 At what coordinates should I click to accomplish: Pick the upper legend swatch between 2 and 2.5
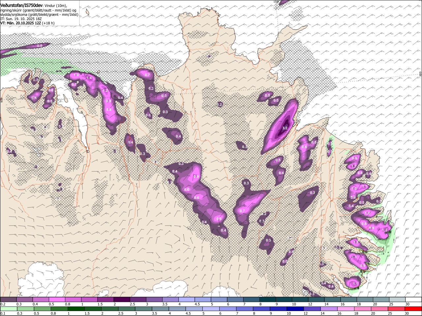[x=122, y=300]
